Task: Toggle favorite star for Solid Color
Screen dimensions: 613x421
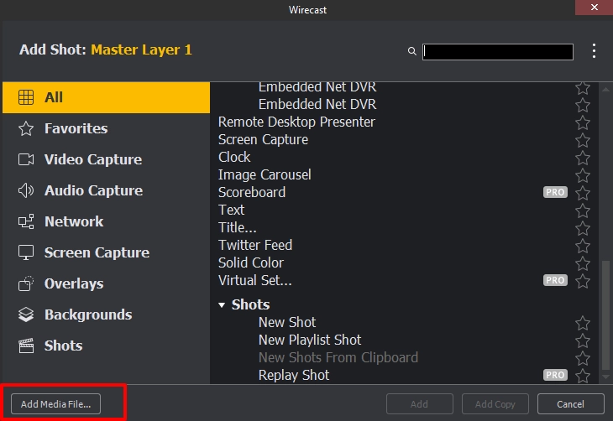Action: point(583,263)
